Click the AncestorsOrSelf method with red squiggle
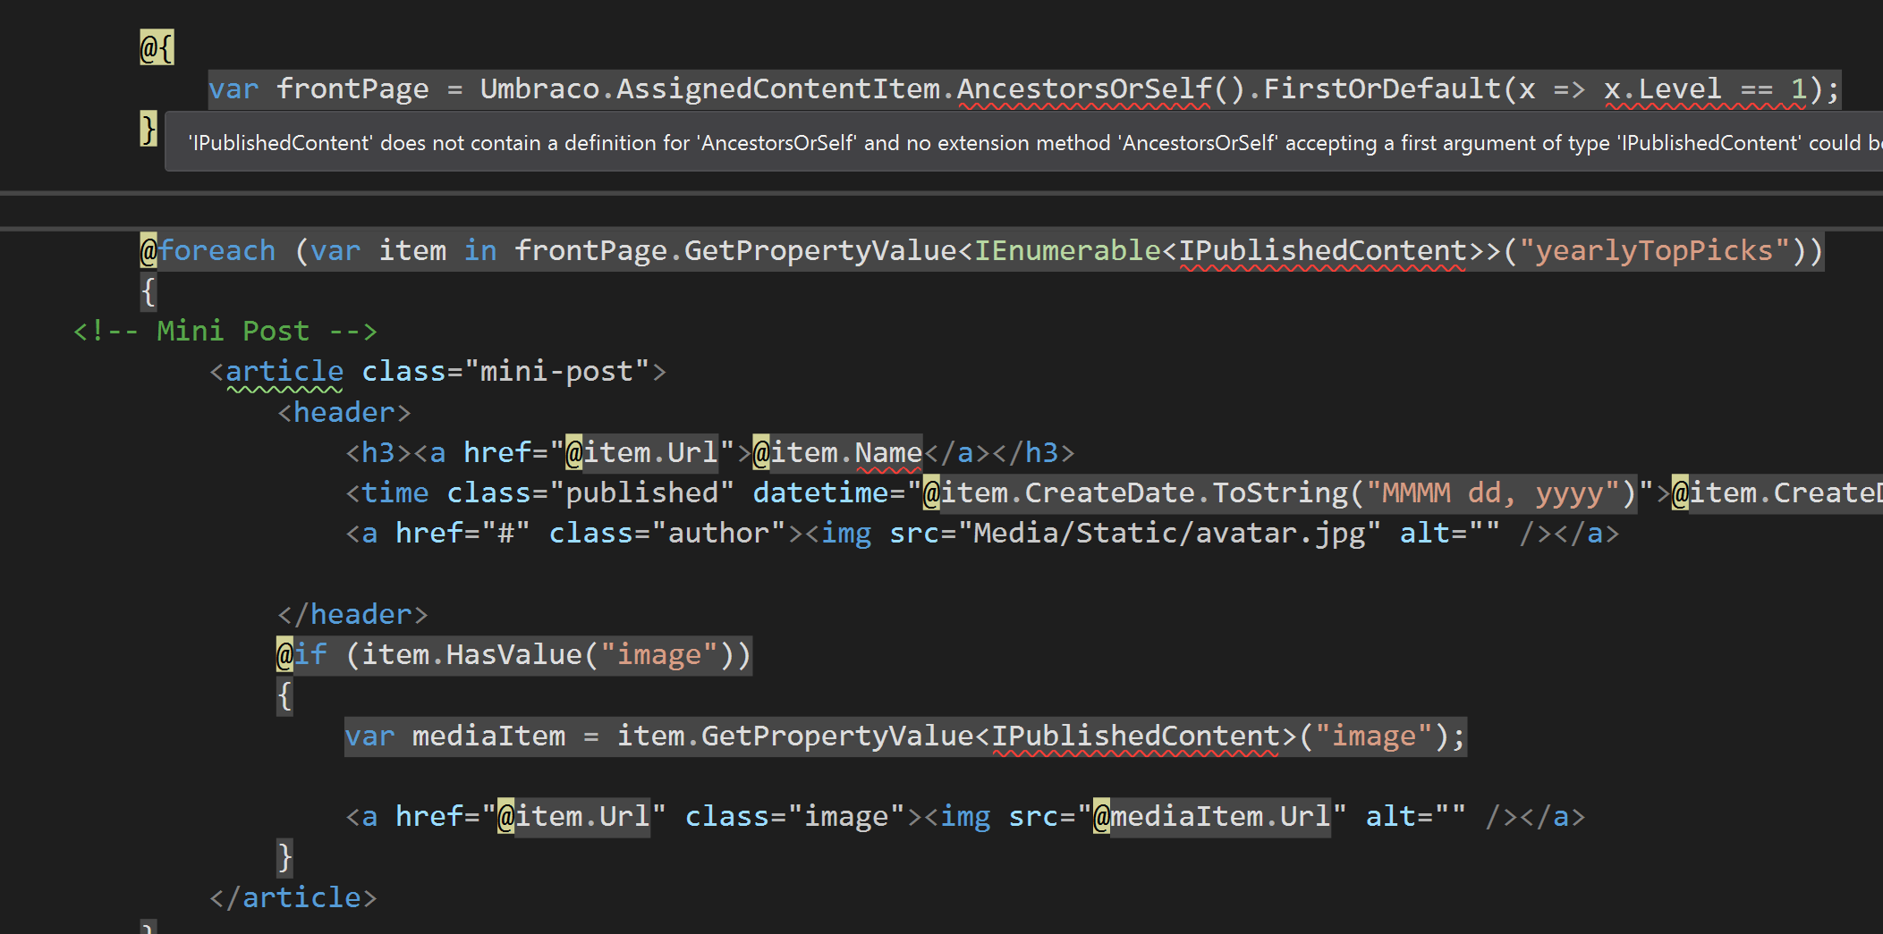The image size is (1883, 934). 1083,89
